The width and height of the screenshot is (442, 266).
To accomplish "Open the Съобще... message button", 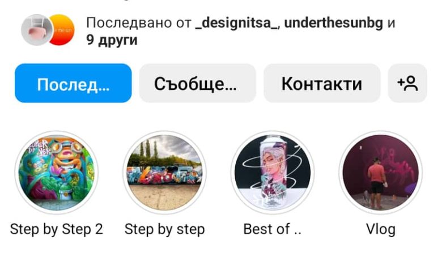I will [197, 83].
